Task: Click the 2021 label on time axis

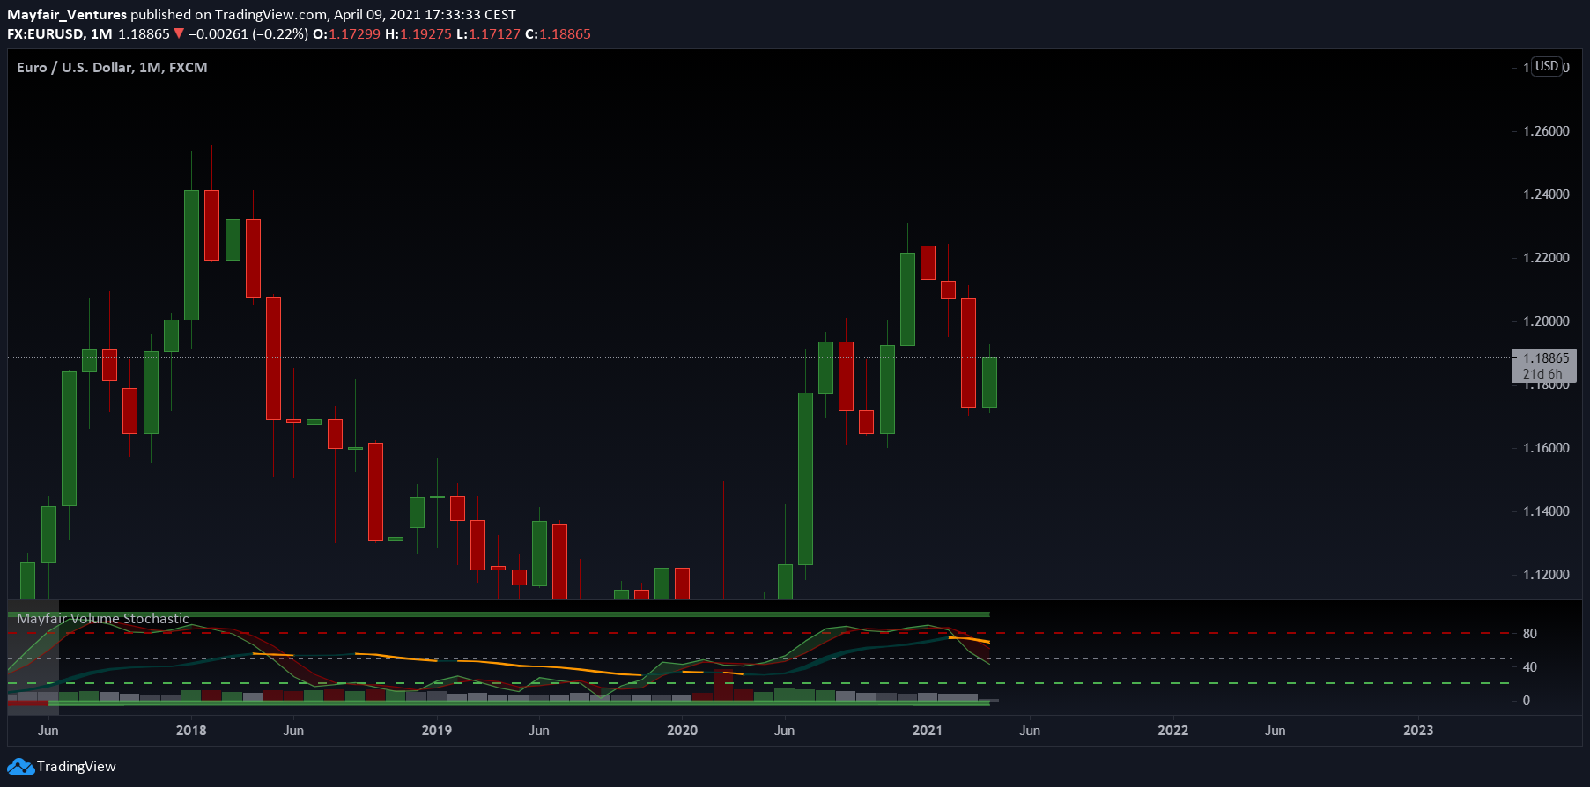Action: (928, 730)
